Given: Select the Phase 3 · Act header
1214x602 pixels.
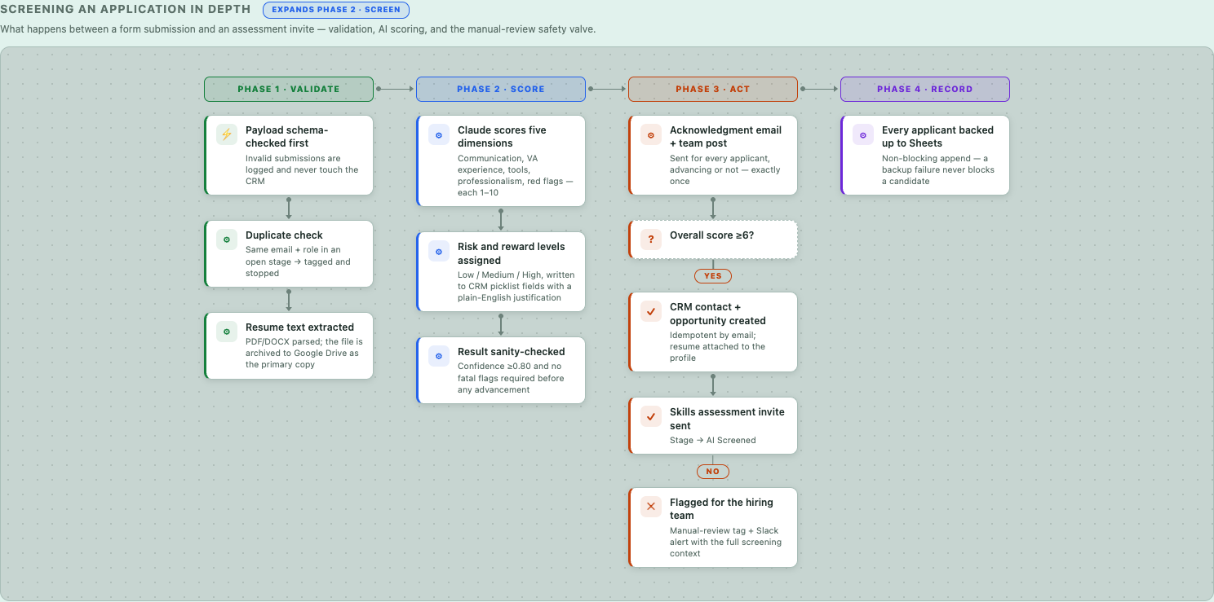Looking at the screenshot, I should click(x=713, y=89).
